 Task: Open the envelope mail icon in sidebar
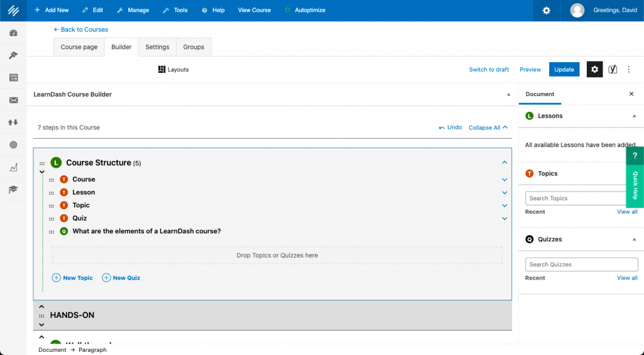pos(13,100)
